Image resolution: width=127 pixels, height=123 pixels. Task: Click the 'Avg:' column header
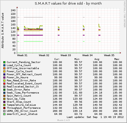[x=97, y=59]
